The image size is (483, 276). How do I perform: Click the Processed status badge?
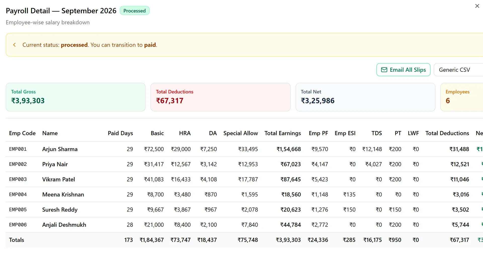click(x=135, y=11)
